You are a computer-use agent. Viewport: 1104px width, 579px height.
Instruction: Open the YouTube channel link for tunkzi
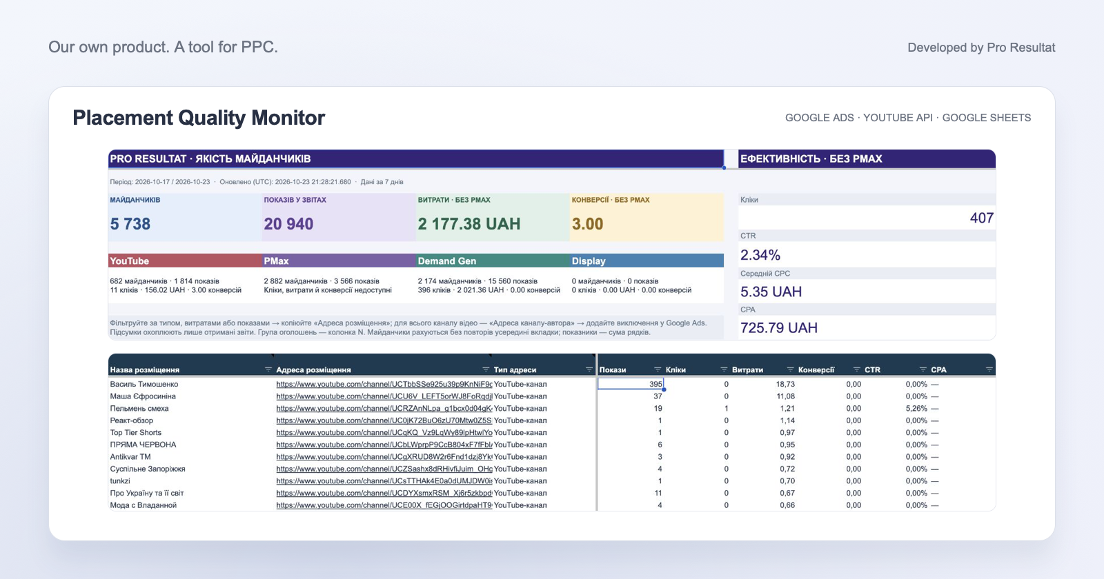point(384,481)
